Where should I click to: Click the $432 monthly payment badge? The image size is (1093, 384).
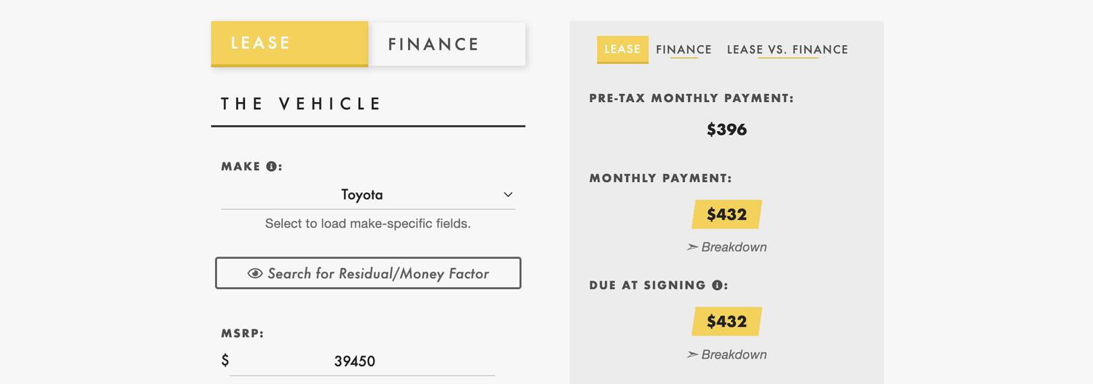pyautogui.click(x=726, y=214)
